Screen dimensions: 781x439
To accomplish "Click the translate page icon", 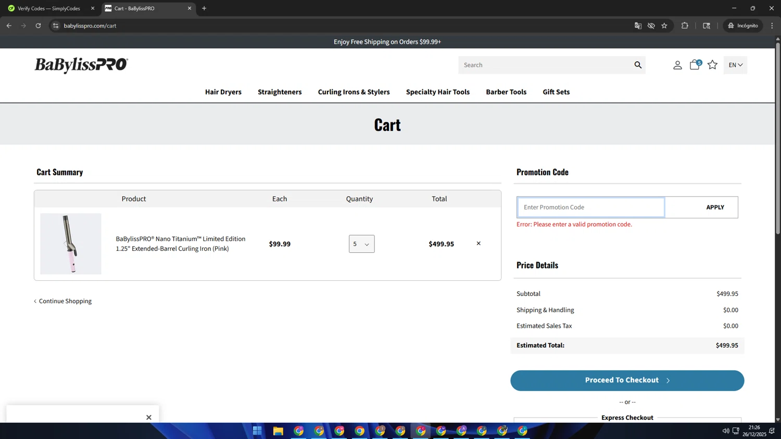I will pos(638,25).
